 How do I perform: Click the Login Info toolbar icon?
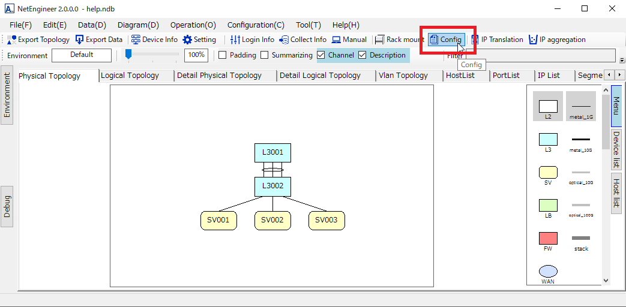pyautogui.click(x=235, y=40)
